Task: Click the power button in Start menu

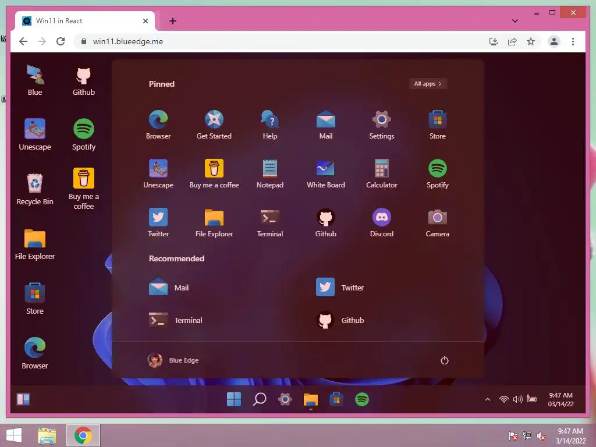Action: tap(444, 360)
